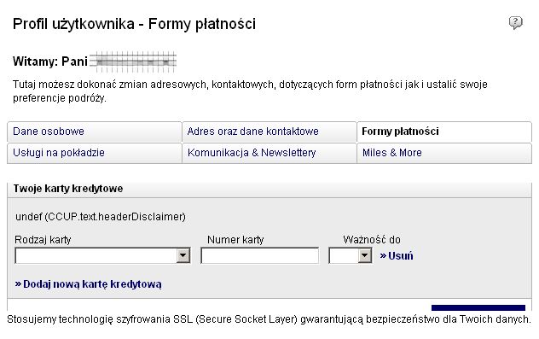Screen dimensions: 539x339
Task: Open the Usługi na pokładzie tab
Action: click(x=94, y=153)
